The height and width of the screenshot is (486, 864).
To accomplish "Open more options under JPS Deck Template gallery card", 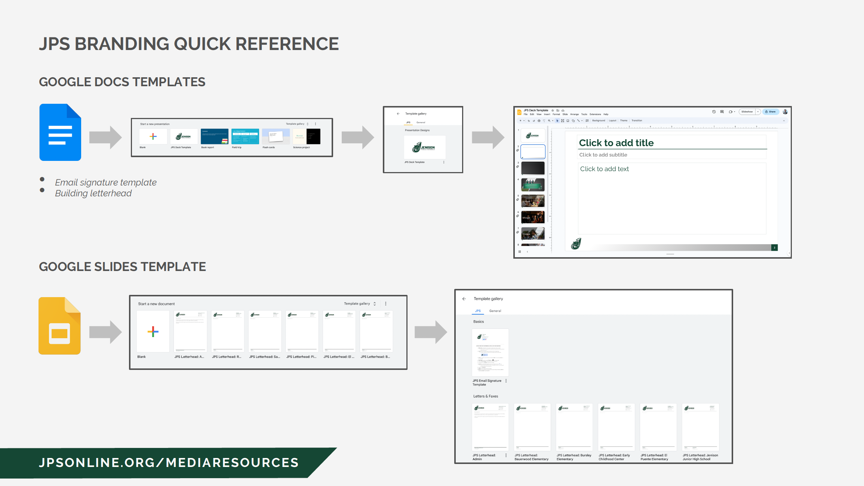I will click(444, 162).
